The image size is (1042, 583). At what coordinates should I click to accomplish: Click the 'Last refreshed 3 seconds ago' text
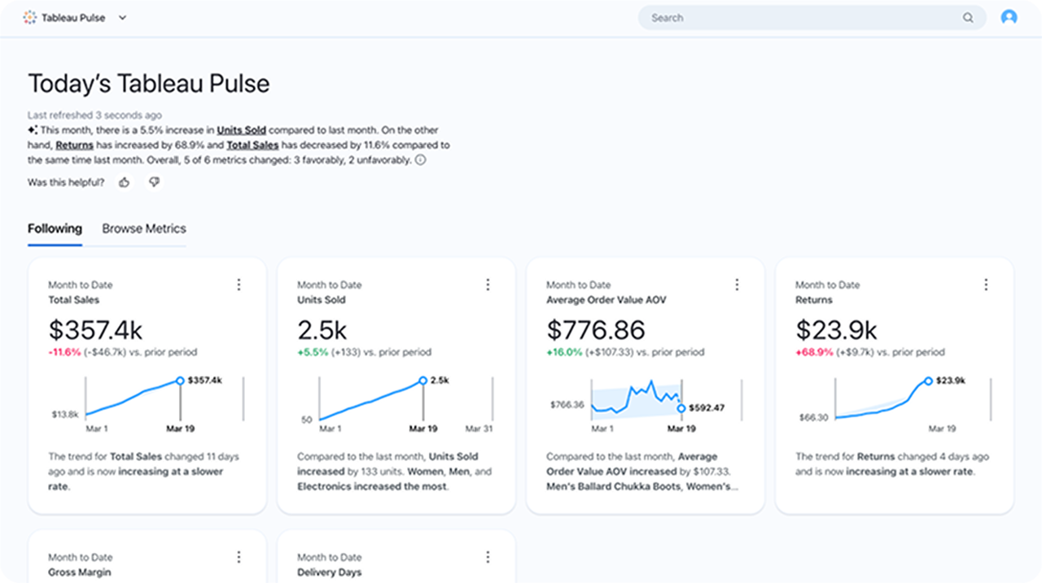(94, 115)
